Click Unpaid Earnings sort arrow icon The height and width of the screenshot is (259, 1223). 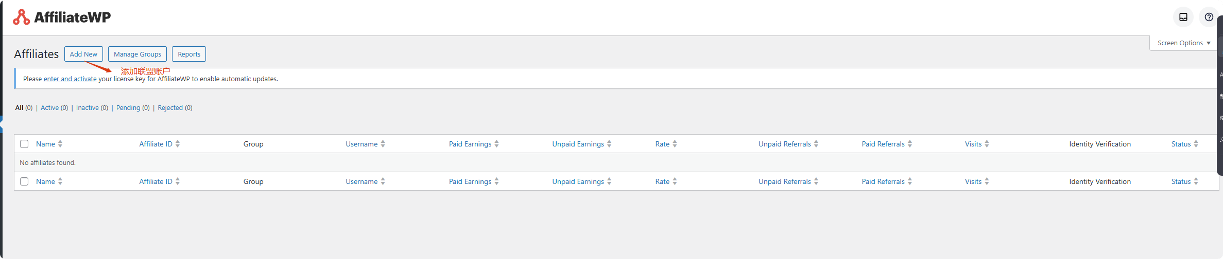pyautogui.click(x=609, y=144)
